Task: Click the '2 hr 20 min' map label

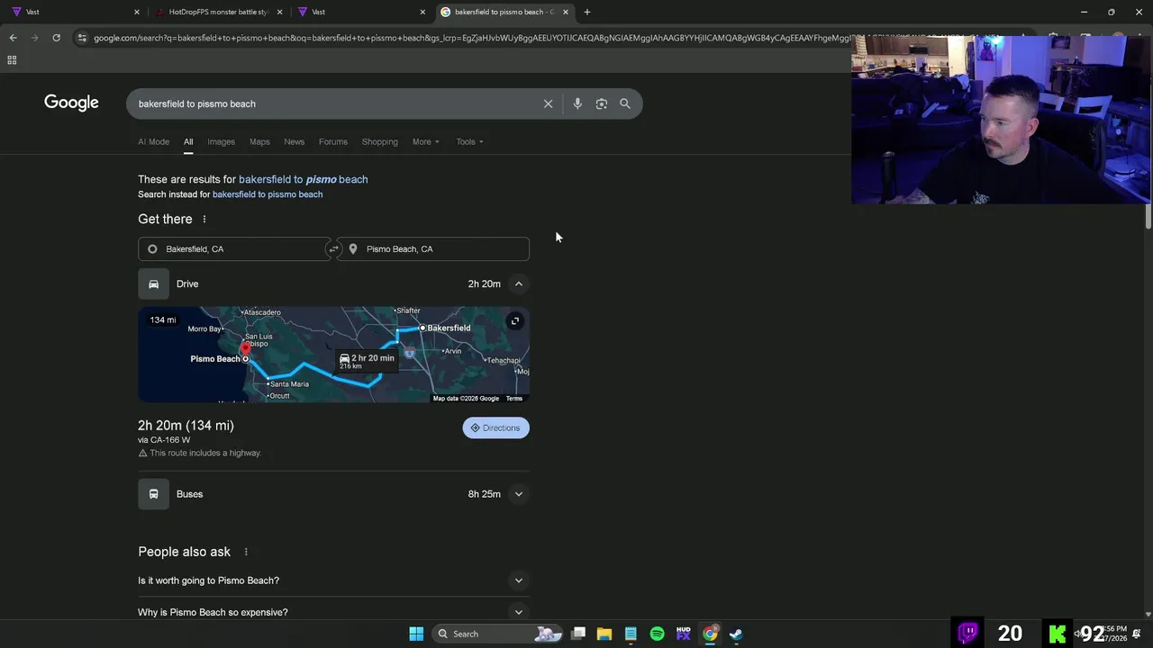Action: tap(367, 361)
